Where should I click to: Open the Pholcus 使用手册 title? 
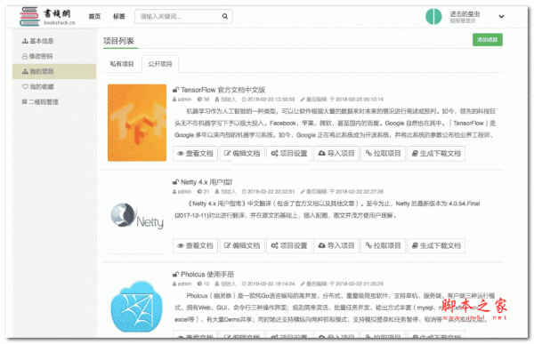[207, 275]
